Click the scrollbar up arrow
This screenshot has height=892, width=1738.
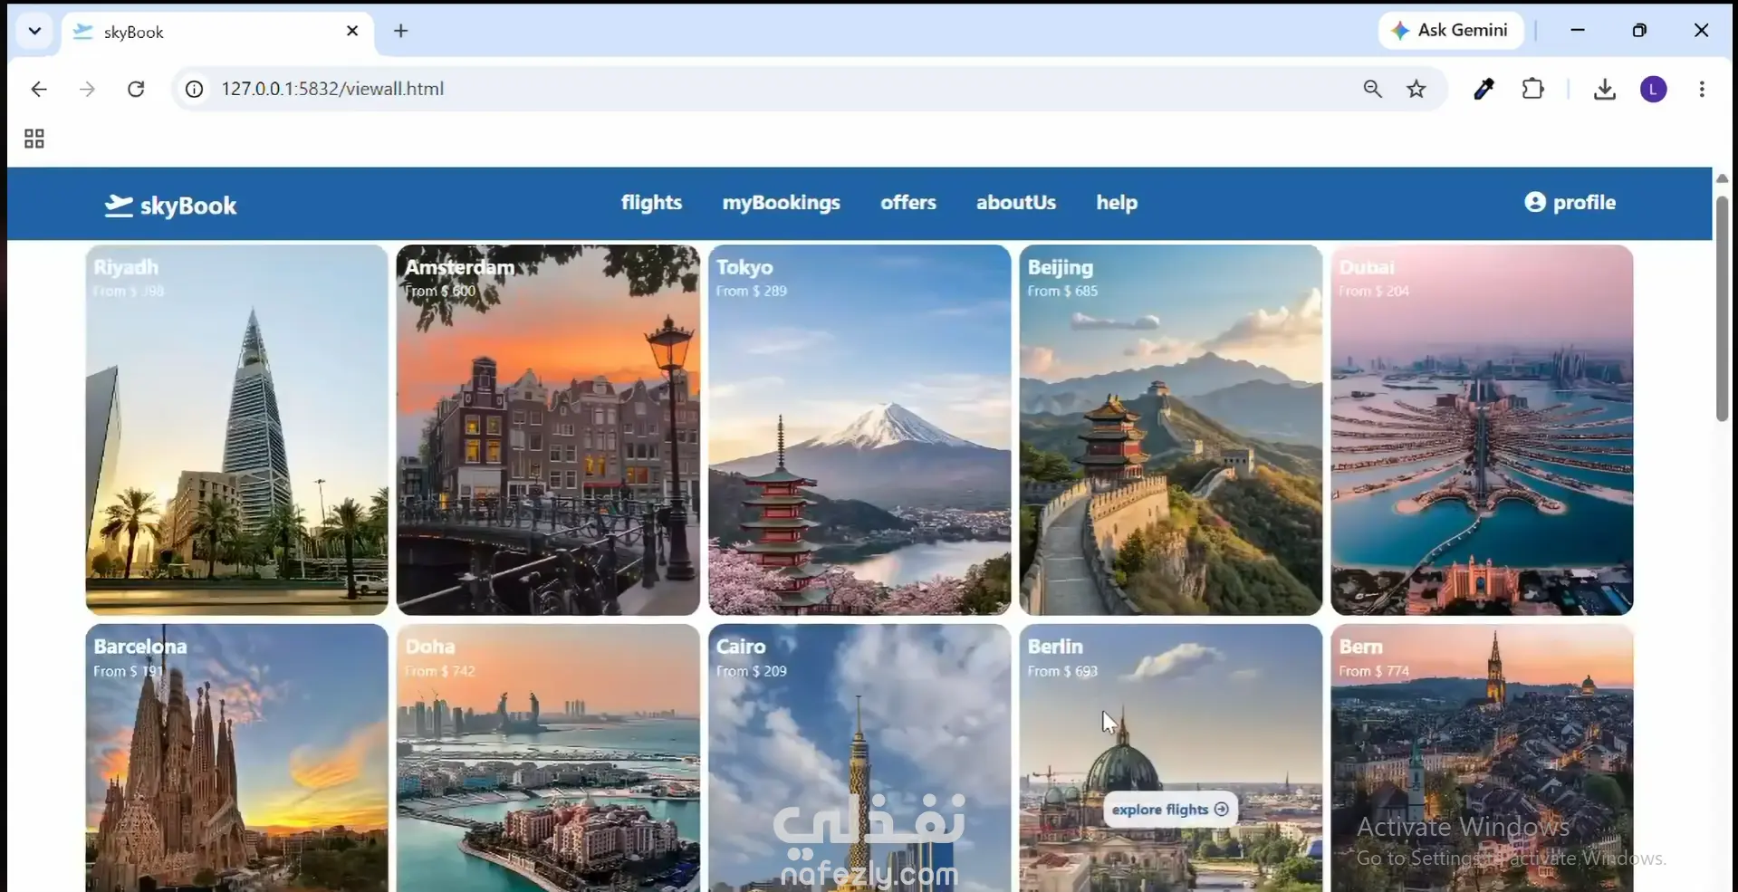click(x=1722, y=178)
